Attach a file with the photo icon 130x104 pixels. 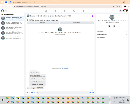[30, 93]
